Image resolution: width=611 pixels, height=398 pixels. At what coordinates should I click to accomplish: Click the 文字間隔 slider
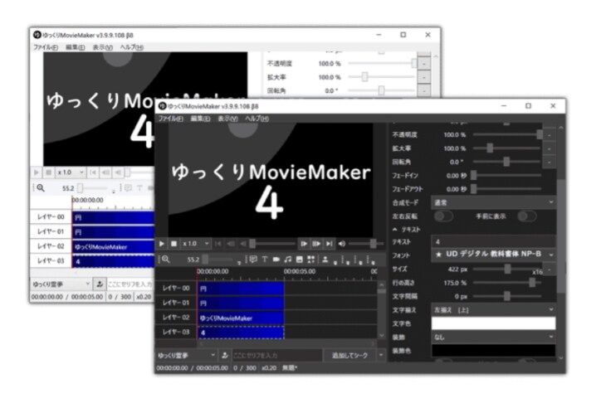click(x=507, y=297)
